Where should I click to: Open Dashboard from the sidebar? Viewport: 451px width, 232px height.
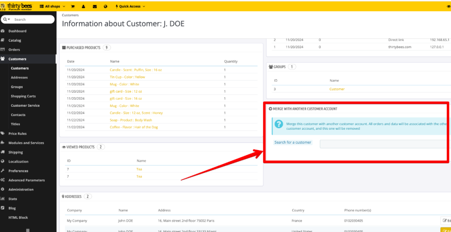(x=17, y=31)
